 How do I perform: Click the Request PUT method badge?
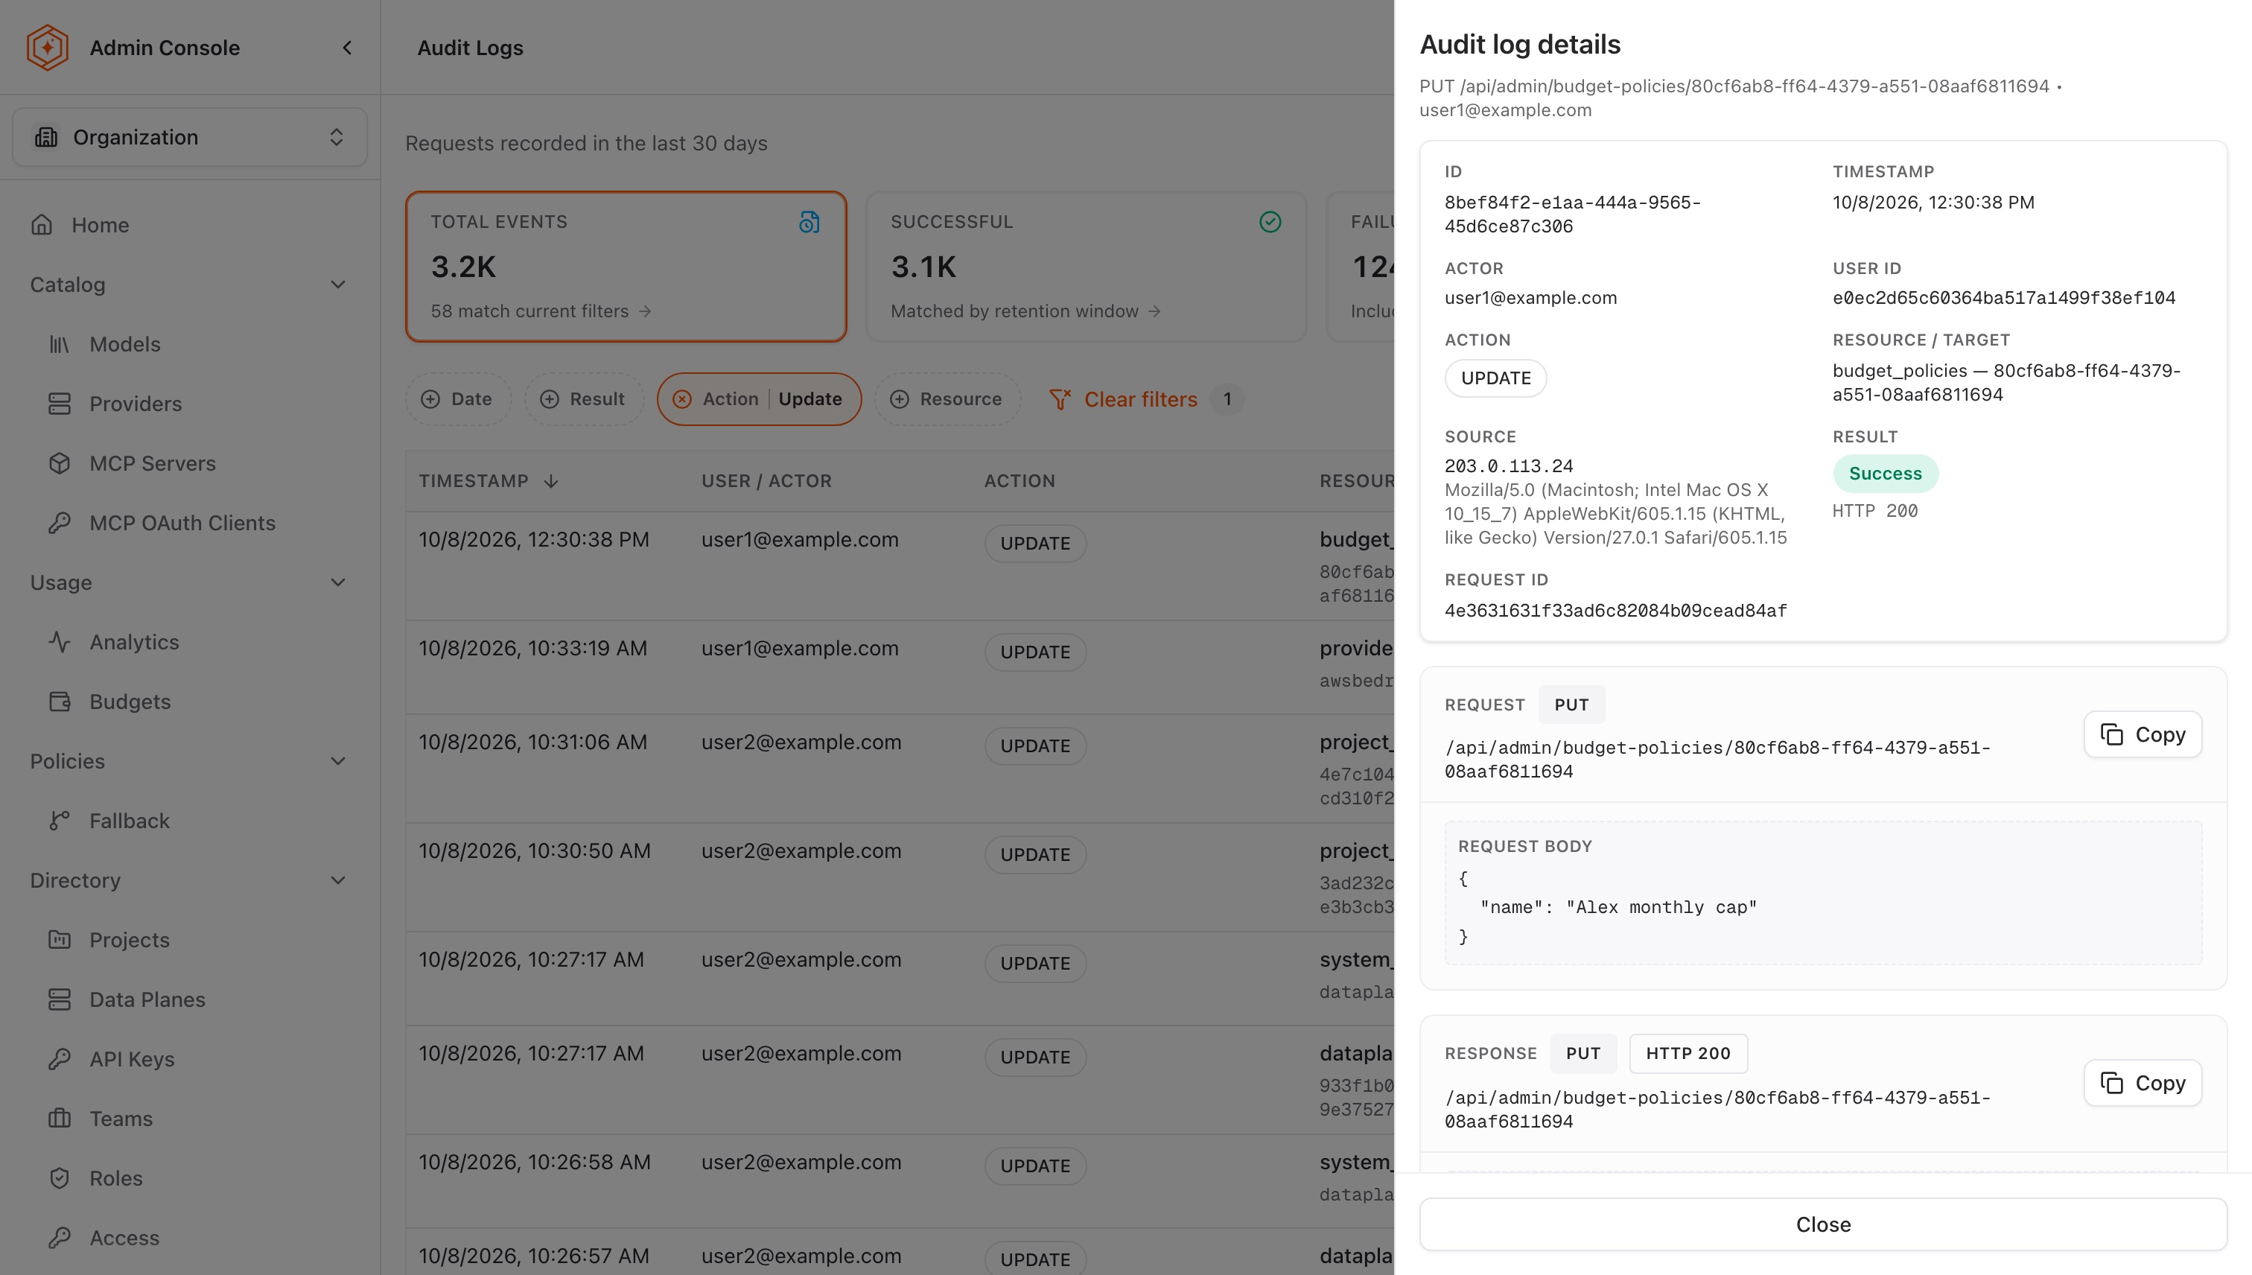tap(1571, 705)
